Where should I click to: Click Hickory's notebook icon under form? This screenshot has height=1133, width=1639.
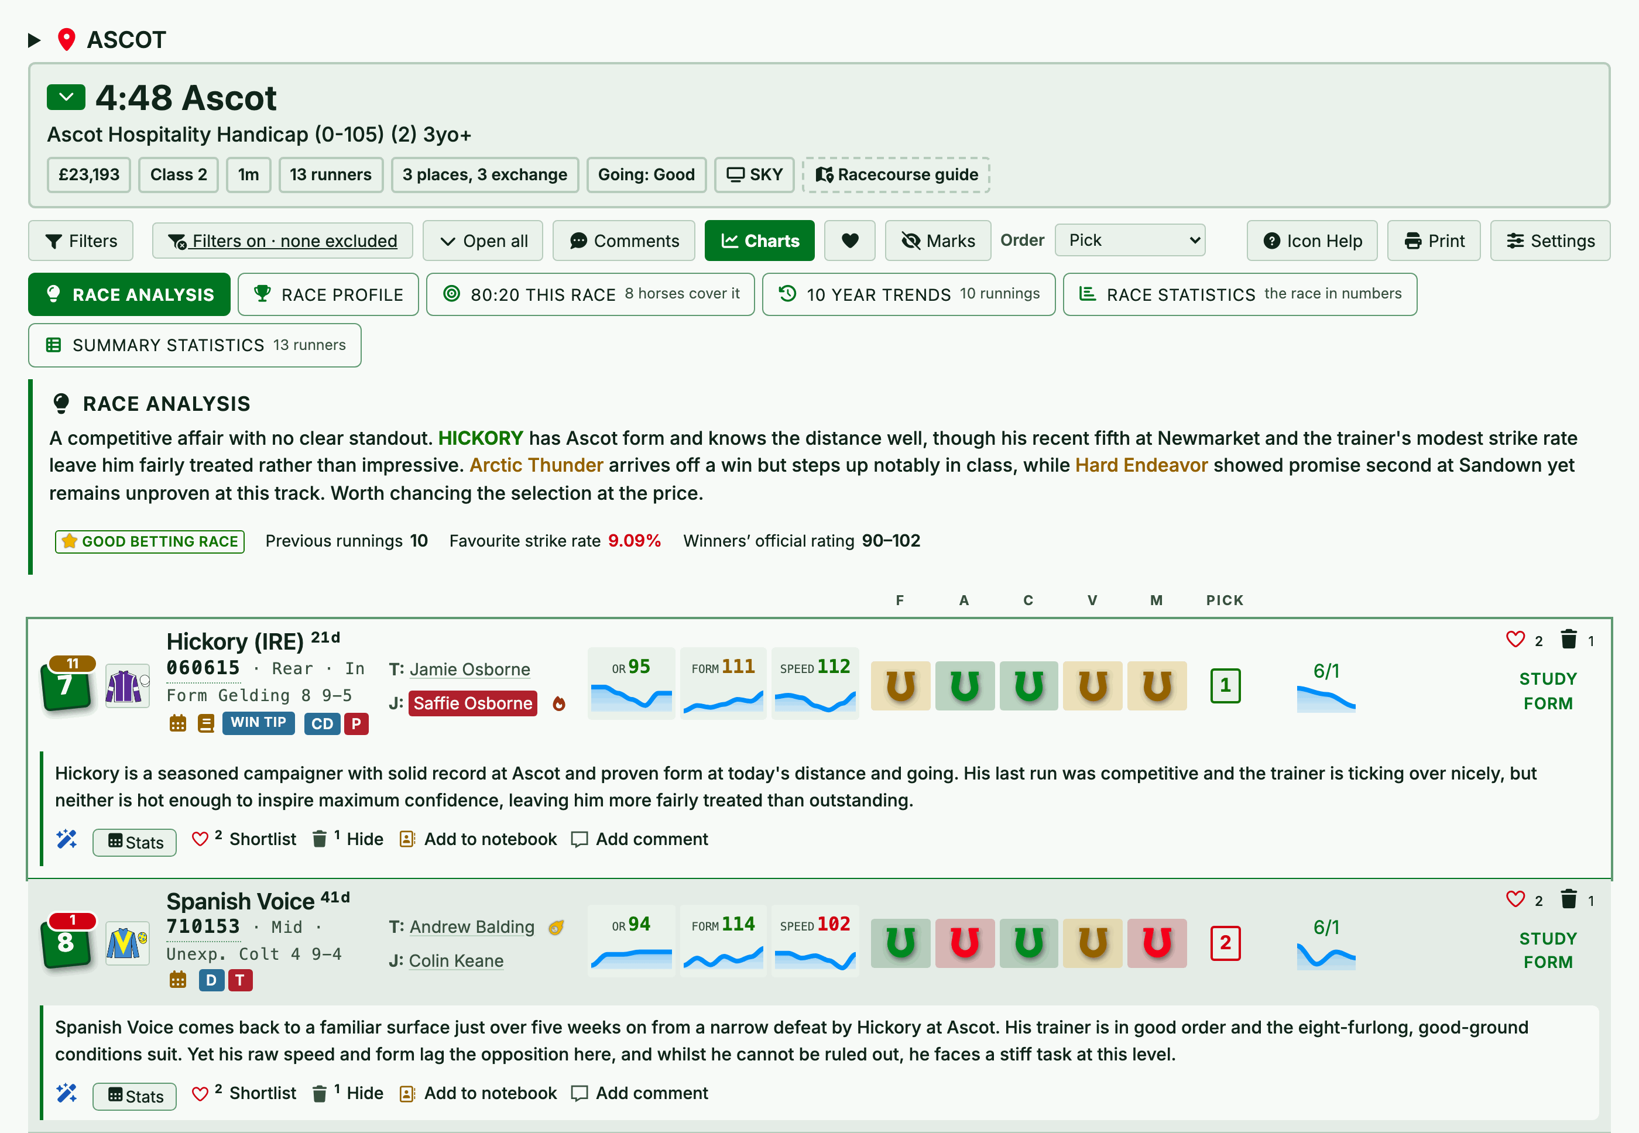206,723
